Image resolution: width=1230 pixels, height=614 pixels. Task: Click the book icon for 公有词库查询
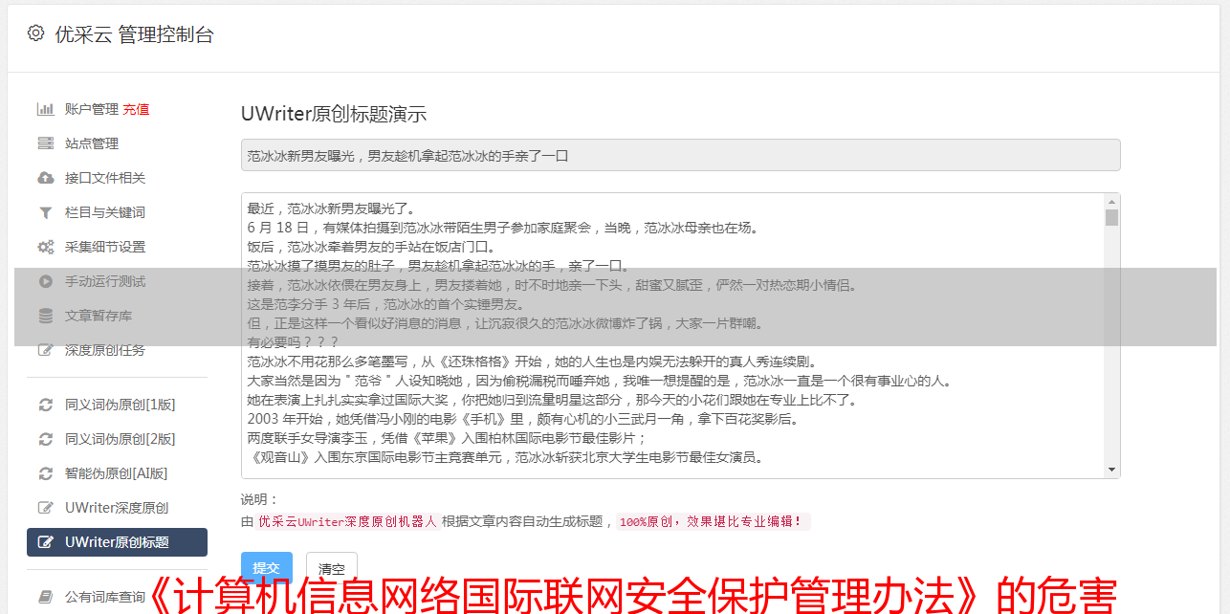click(x=45, y=597)
